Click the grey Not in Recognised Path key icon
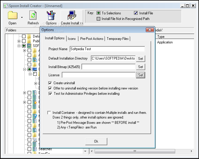The height and width of the screenshot is (159, 199). pos(98,19)
